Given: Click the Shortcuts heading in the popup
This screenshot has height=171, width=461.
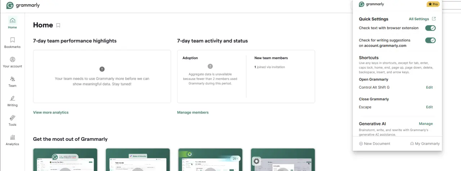Looking at the screenshot, I should [x=369, y=57].
